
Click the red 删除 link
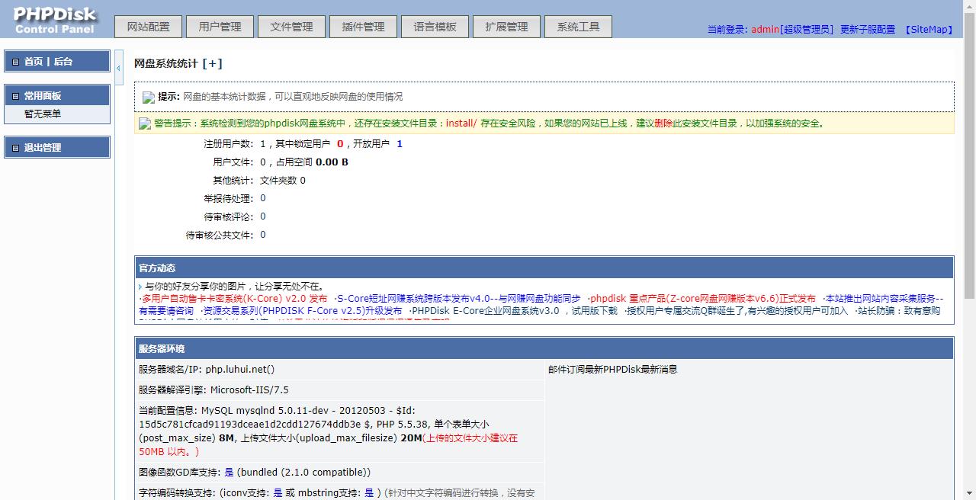663,123
